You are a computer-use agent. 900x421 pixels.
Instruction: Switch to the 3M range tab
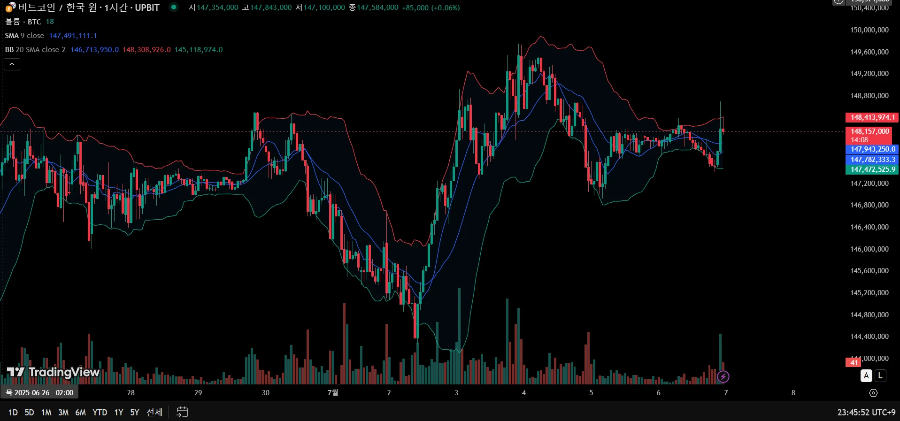pos(63,413)
